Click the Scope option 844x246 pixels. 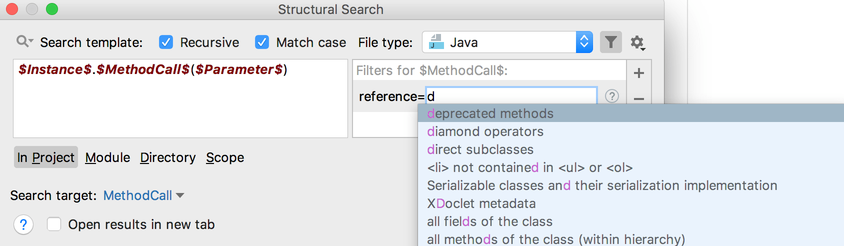click(225, 157)
